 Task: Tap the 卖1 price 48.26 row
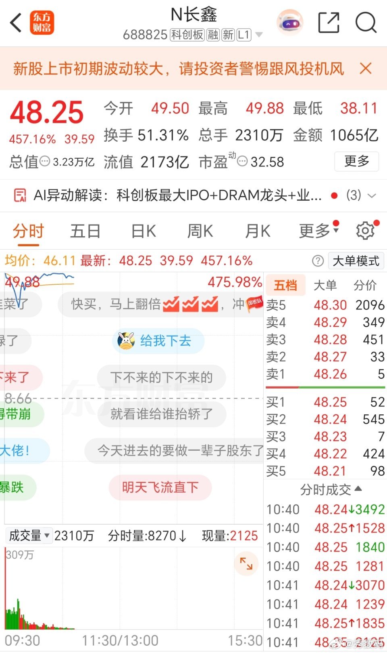(x=325, y=374)
